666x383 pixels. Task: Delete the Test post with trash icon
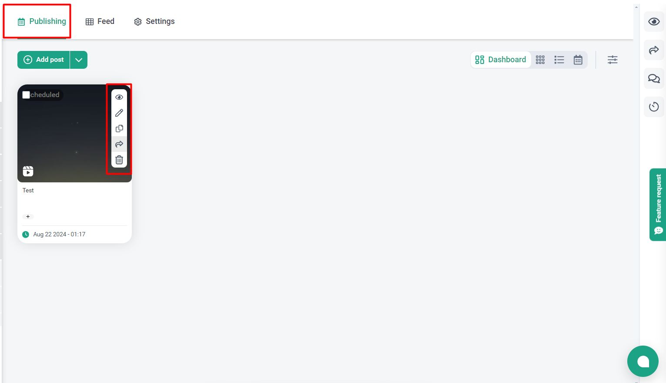(119, 160)
